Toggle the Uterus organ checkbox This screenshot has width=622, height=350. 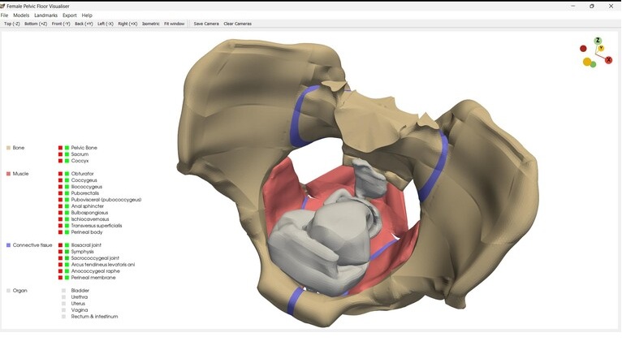(x=64, y=304)
